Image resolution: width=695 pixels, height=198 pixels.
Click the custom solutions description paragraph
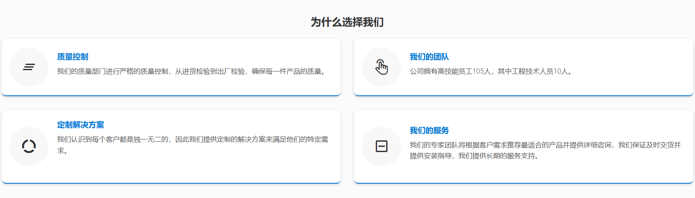192,140
